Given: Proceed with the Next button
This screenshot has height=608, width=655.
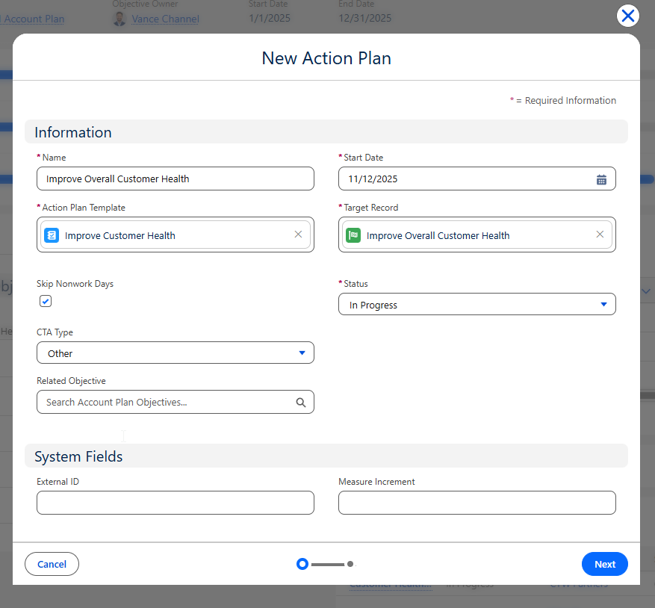Looking at the screenshot, I should point(604,564).
